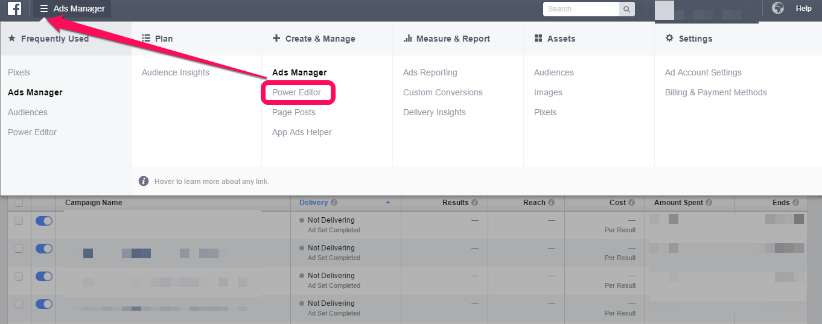Click the info icon beside Delivery header
Viewport: 822px width, 324px height.
[x=334, y=203]
